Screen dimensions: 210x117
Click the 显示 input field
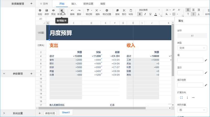190,73
